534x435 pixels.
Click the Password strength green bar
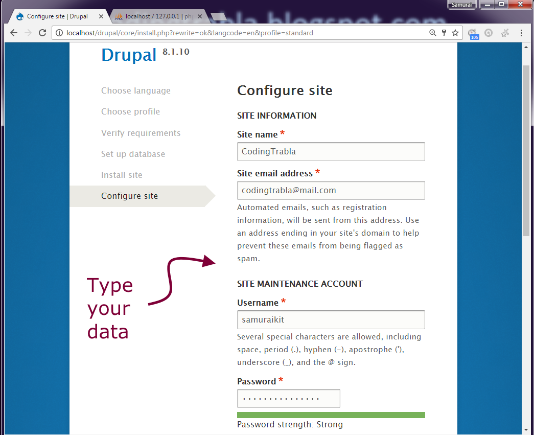point(331,415)
